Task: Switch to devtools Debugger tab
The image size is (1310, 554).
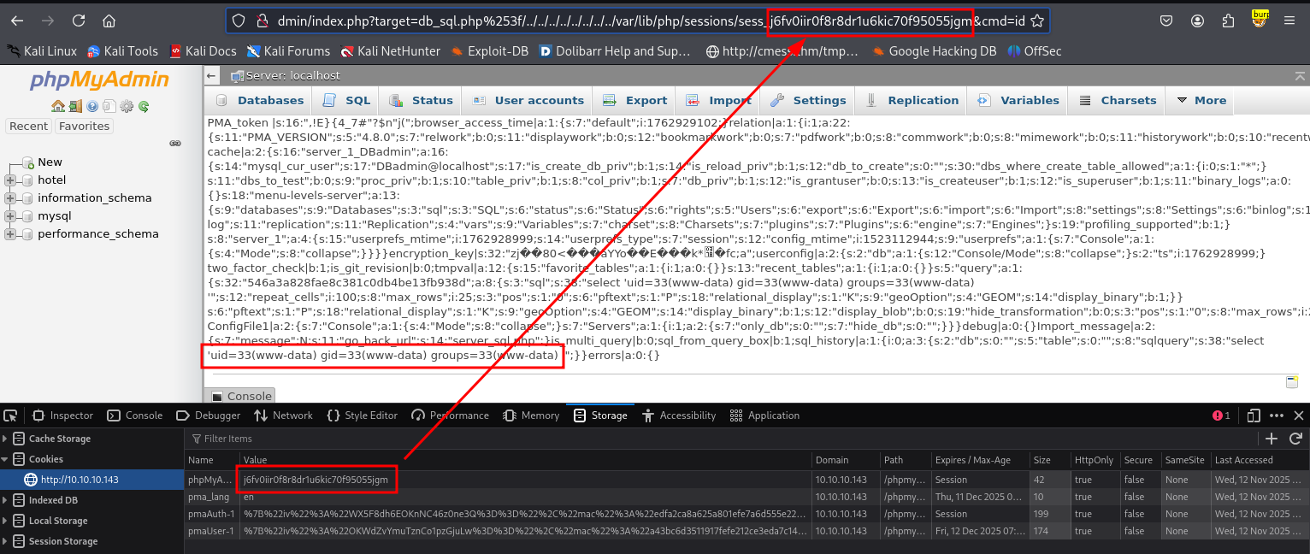Action: coord(209,415)
